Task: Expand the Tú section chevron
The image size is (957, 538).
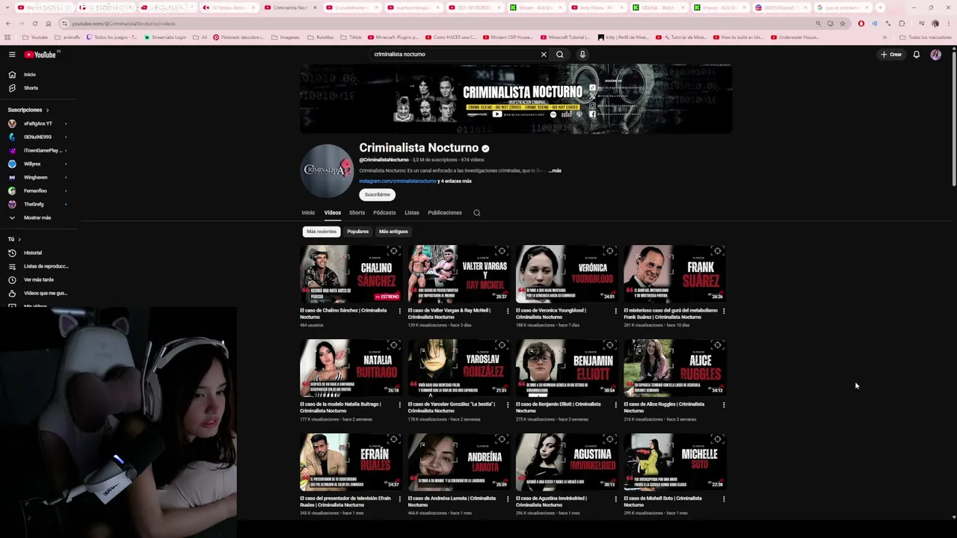Action: click(19, 239)
